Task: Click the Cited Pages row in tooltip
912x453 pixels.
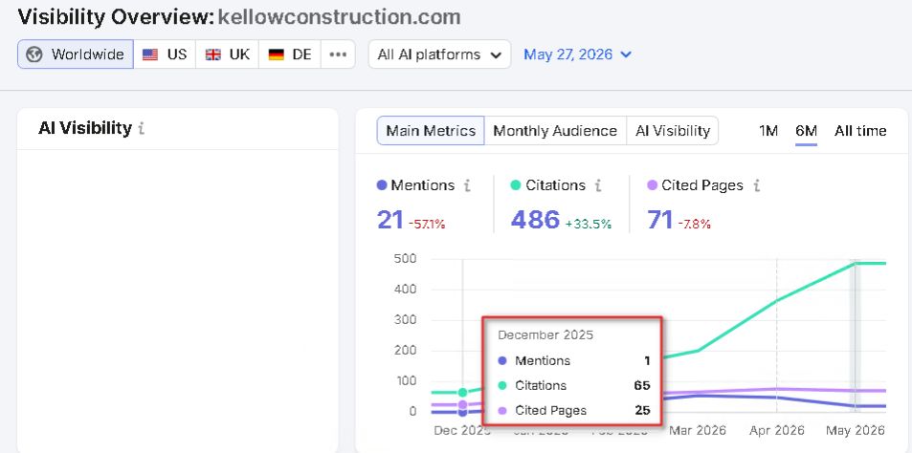Action: tap(574, 411)
